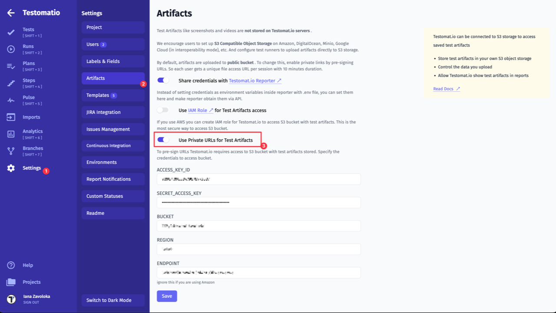Select Labels & Fields in Settings menu
This screenshot has height=313, width=556.
coord(113,61)
